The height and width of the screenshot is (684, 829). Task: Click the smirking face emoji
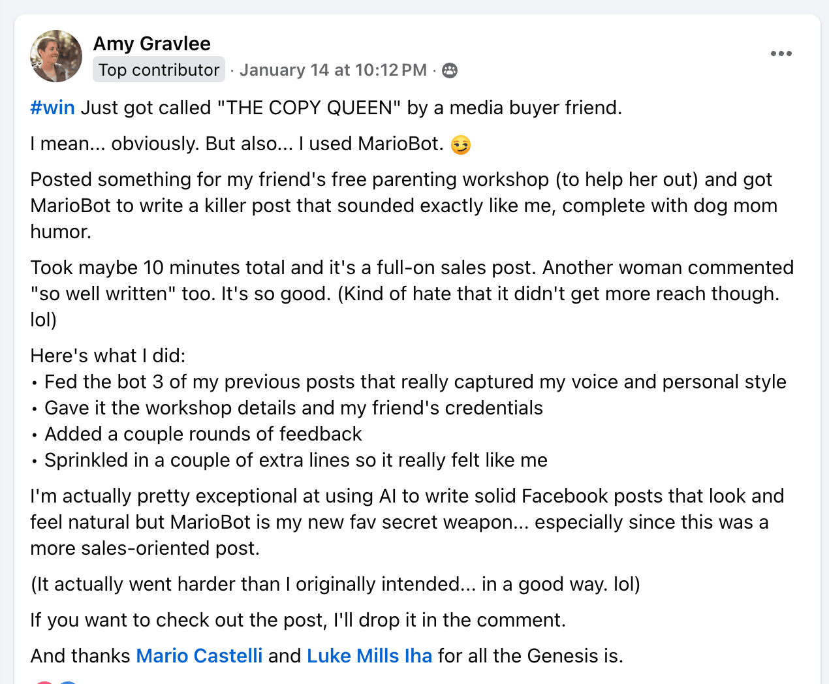point(461,144)
